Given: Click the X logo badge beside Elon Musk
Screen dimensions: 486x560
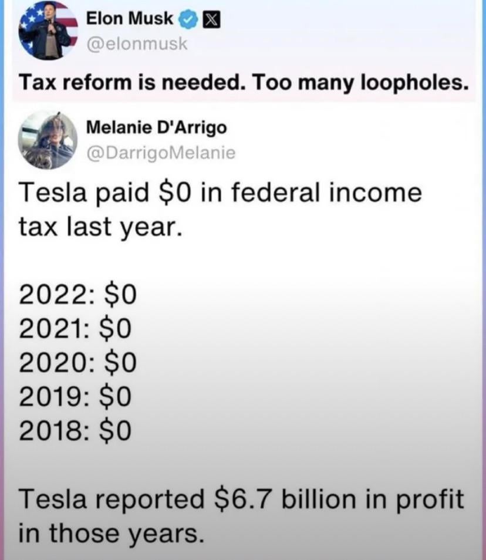Looking at the screenshot, I should (209, 20).
